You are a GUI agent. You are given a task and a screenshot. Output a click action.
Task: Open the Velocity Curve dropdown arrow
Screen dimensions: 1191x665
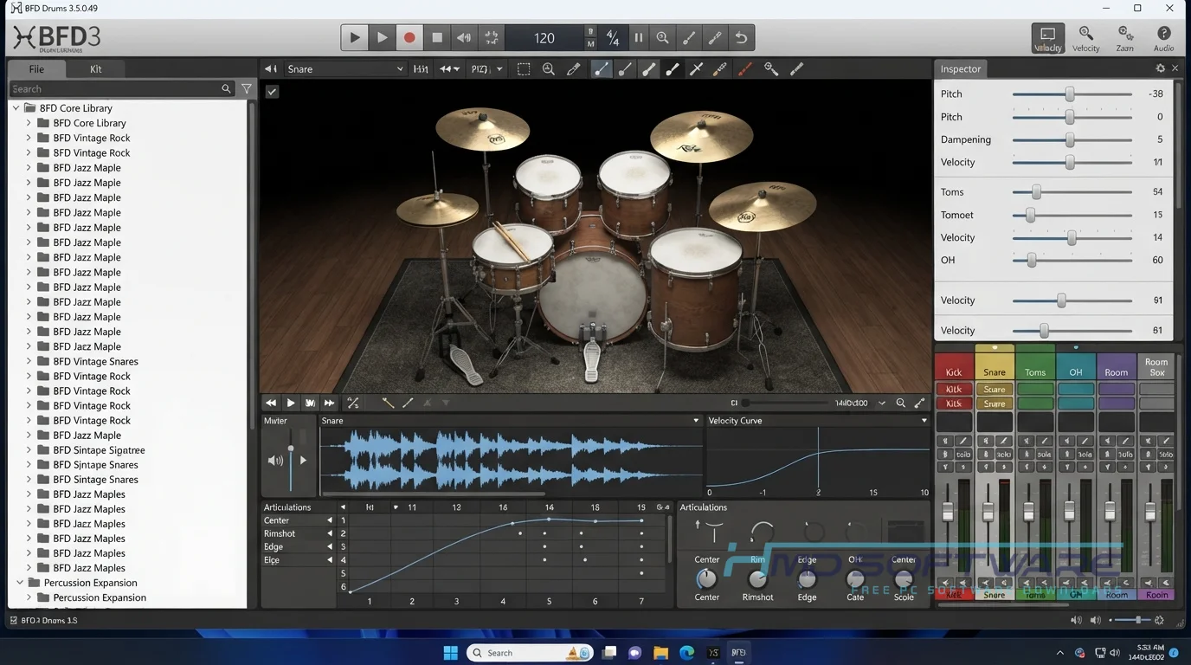pyautogui.click(x=924, y=421)
